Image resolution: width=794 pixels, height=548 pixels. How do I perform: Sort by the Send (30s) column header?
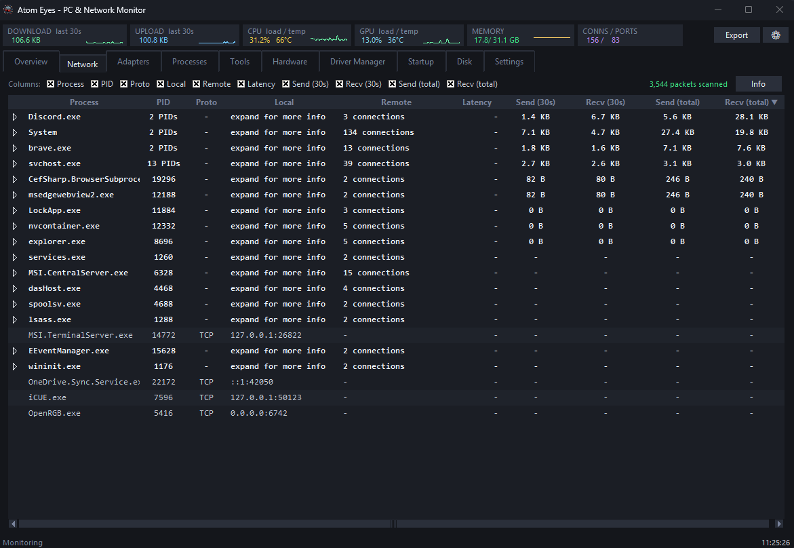[x=535, y=102]
